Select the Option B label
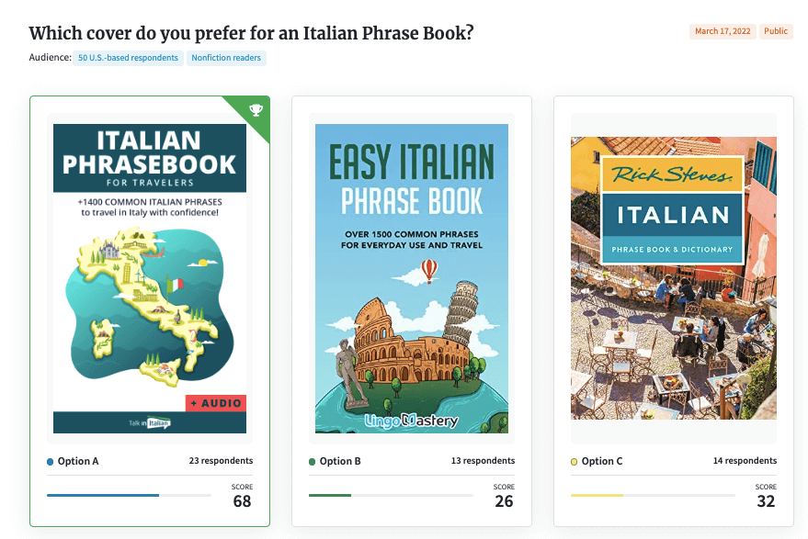This screenshot has width=808, height=539. tap(340, 461)
